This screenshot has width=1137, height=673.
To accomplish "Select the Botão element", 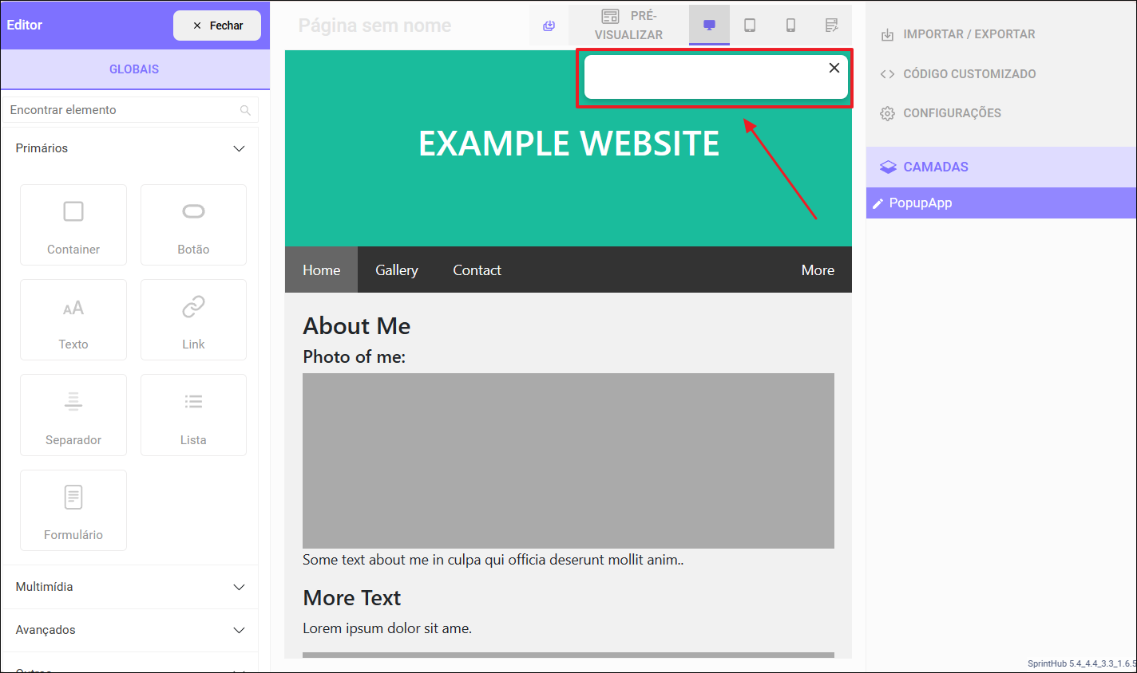I will tap(193, 225).
